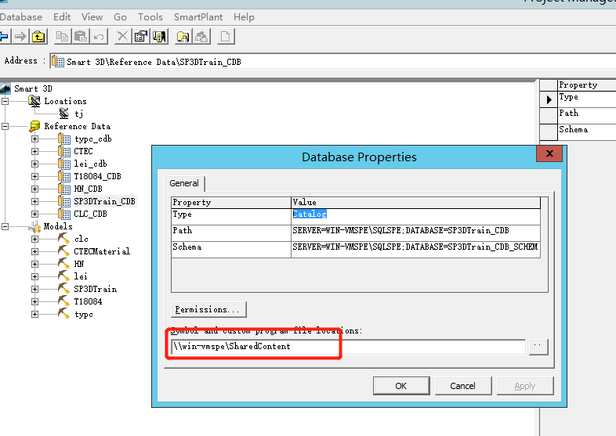Viewport: 616px width, 436px height.
Task: Open the Tools menu
Action: coord(150,17)
